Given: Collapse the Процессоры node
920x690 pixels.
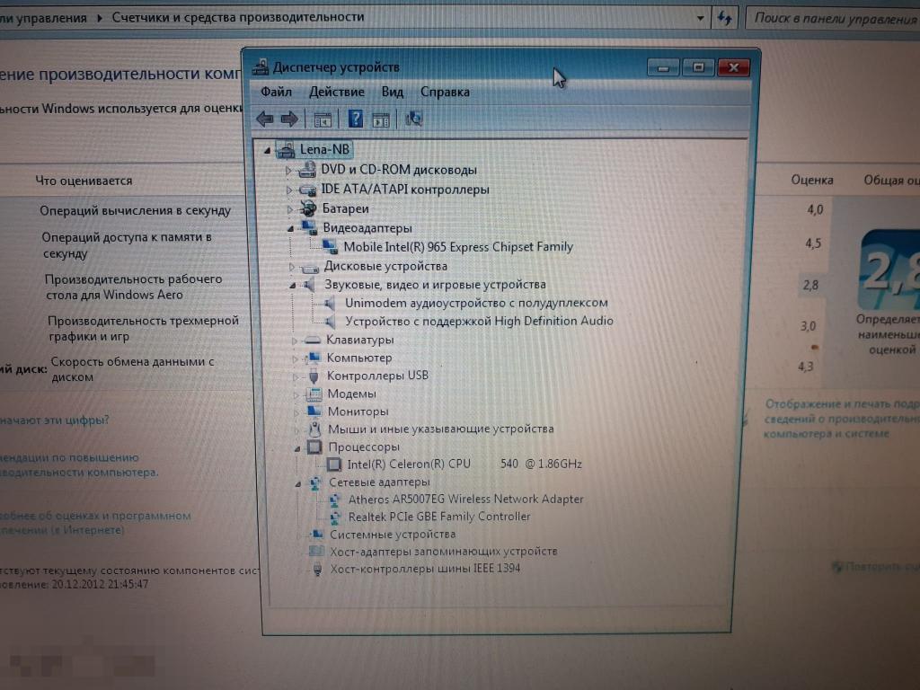Looking at the screenshot, I should (x=296, y=449).
